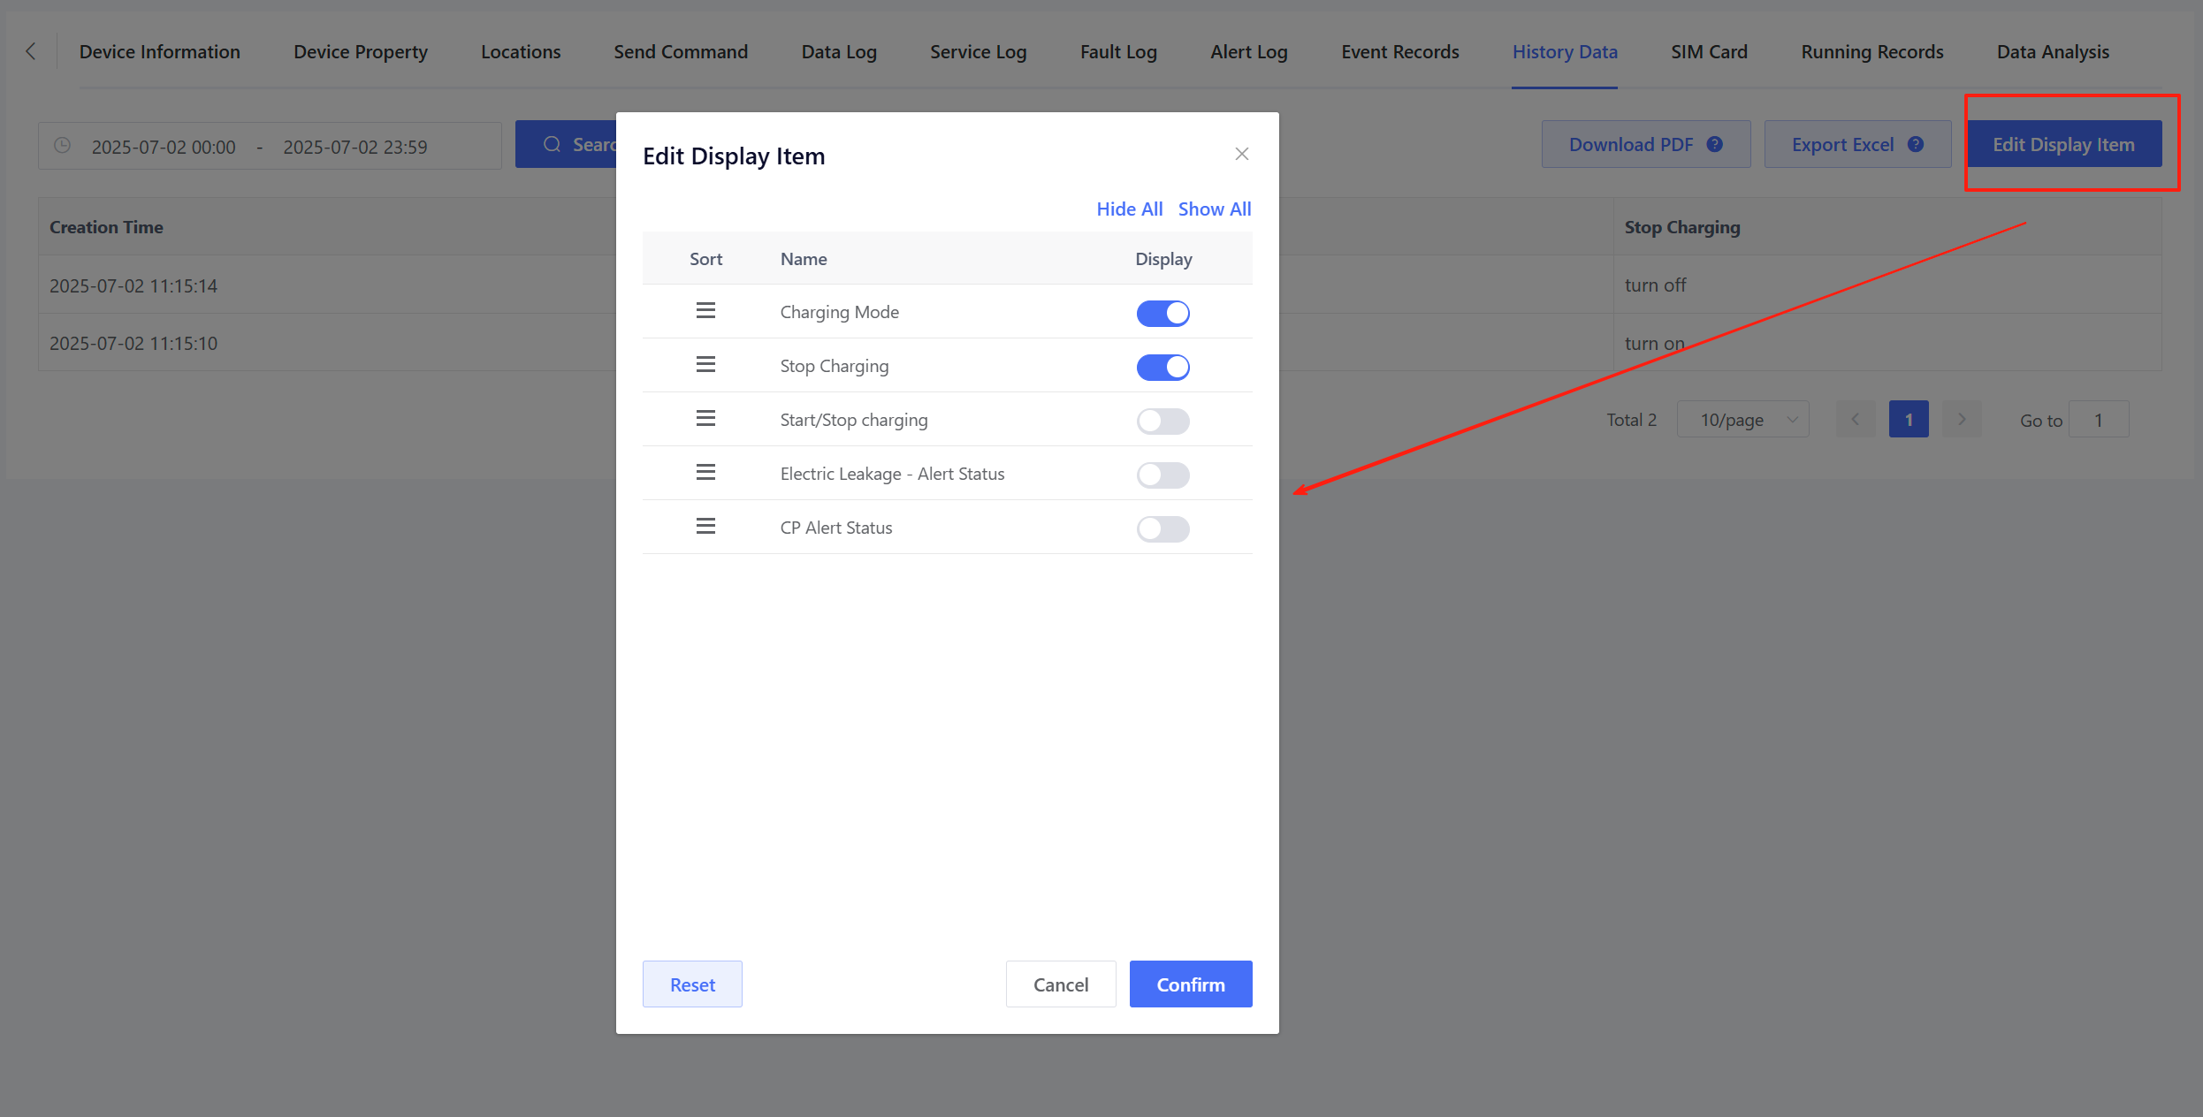Click the previous page chevron
Image resolution: width=2203 pixels, height=1117 pixels.
1856,420
